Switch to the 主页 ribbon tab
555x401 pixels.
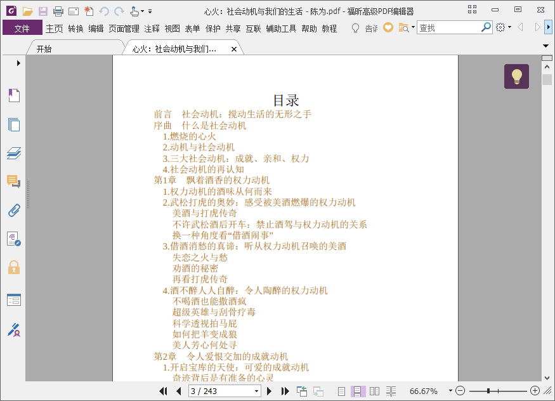click(54, 29)
